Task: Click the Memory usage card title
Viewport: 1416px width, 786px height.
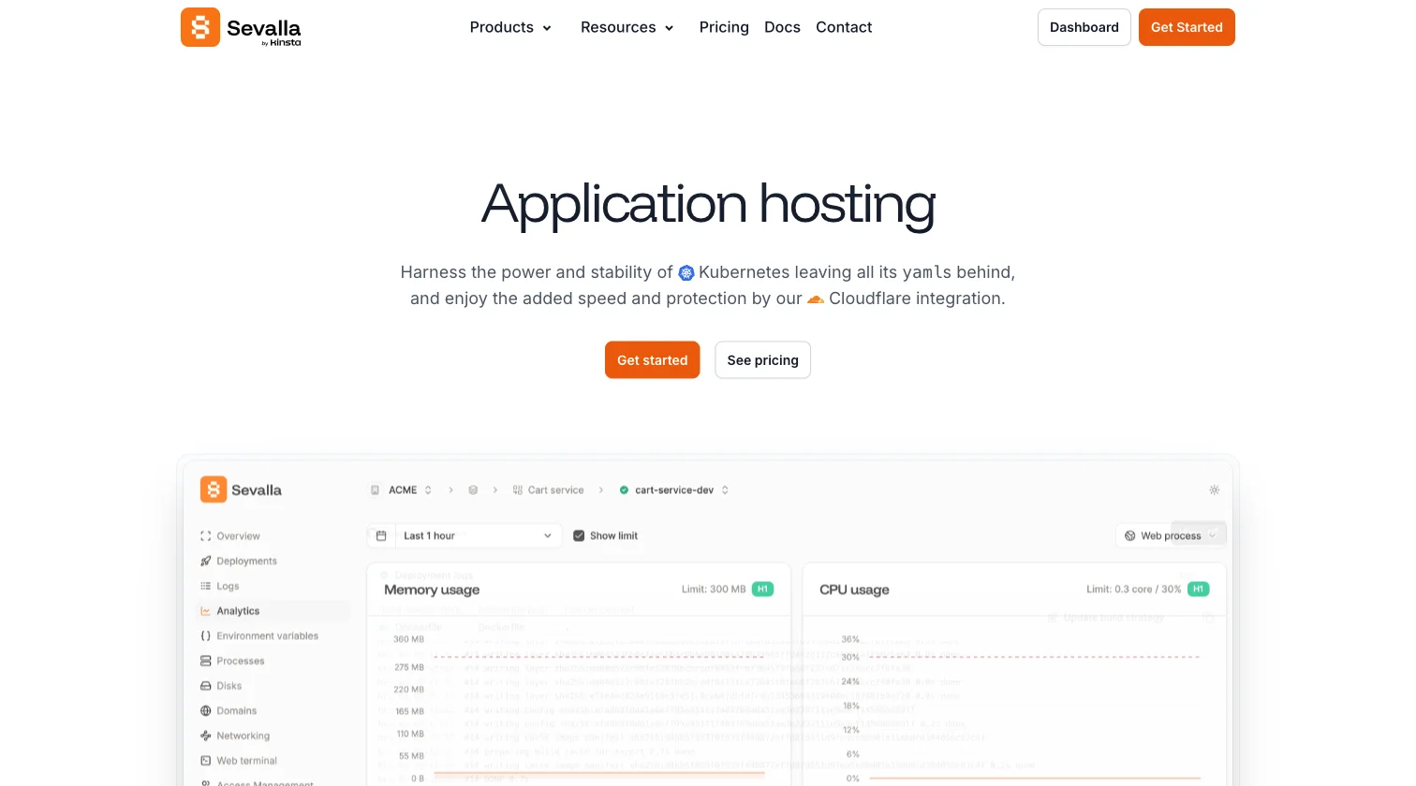Action: tap(432, 589)
